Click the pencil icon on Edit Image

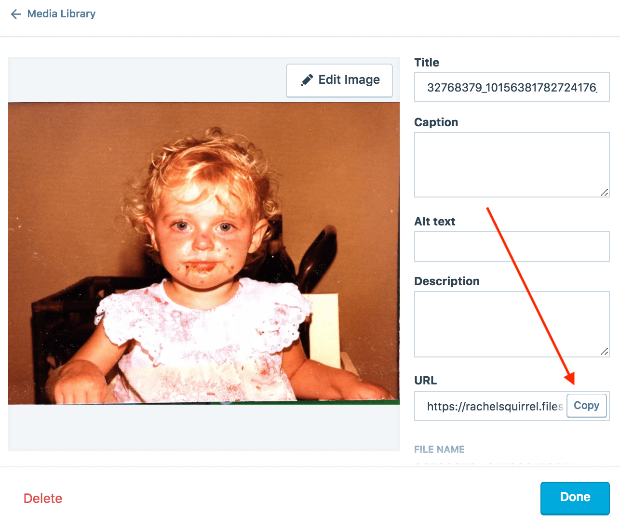307,80
